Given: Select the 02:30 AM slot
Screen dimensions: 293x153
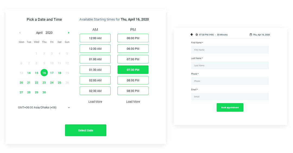Looking at the screenshot, I should click(95, 91).
